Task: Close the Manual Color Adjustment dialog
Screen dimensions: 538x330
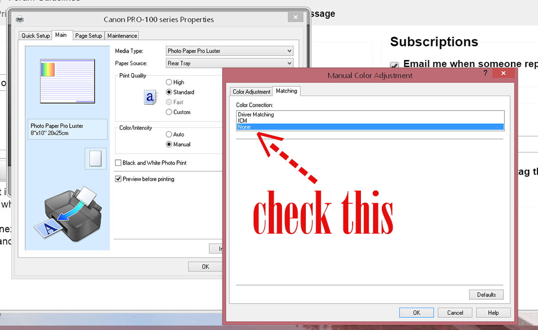Action: click(503, 74)
